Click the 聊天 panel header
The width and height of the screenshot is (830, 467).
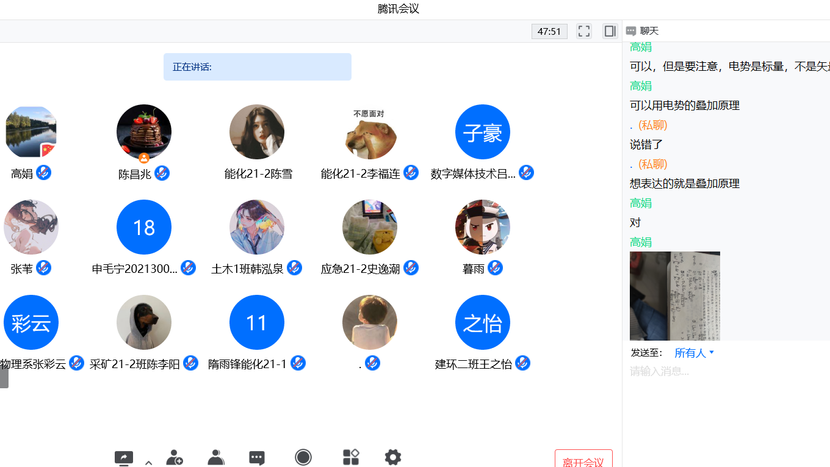(x=649, y=31)
